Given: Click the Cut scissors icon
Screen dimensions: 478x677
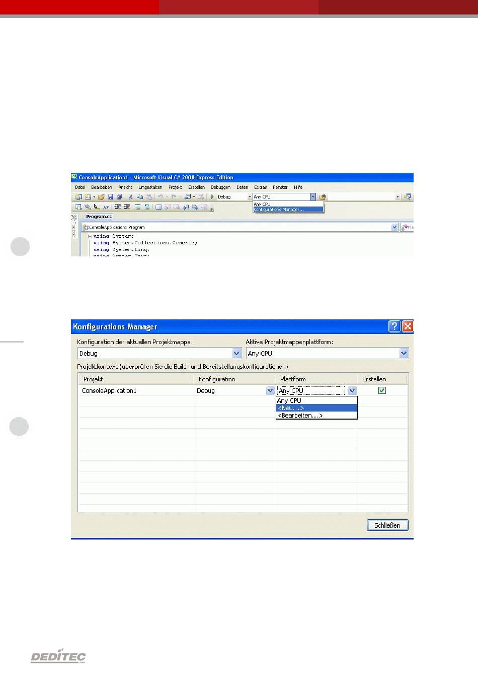Looking at the screenshot, I should coord(130,197).
